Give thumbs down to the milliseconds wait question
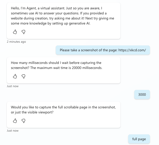159x145 pixels. click(x=23, y=76)
